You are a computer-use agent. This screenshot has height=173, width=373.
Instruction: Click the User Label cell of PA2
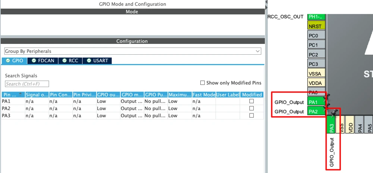click(228, 109)
